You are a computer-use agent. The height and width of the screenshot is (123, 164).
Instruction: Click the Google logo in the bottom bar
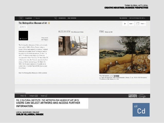click(x=142, y=96)
